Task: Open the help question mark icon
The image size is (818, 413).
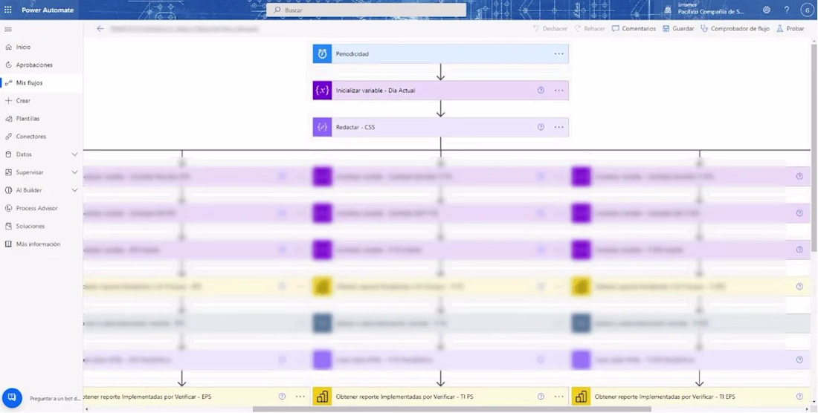Action: (x=787, y=10)
